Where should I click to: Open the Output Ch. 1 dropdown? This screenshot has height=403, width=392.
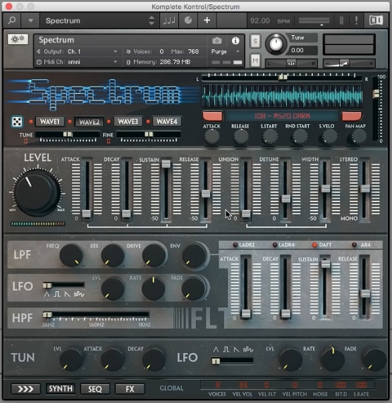point(77,51)
